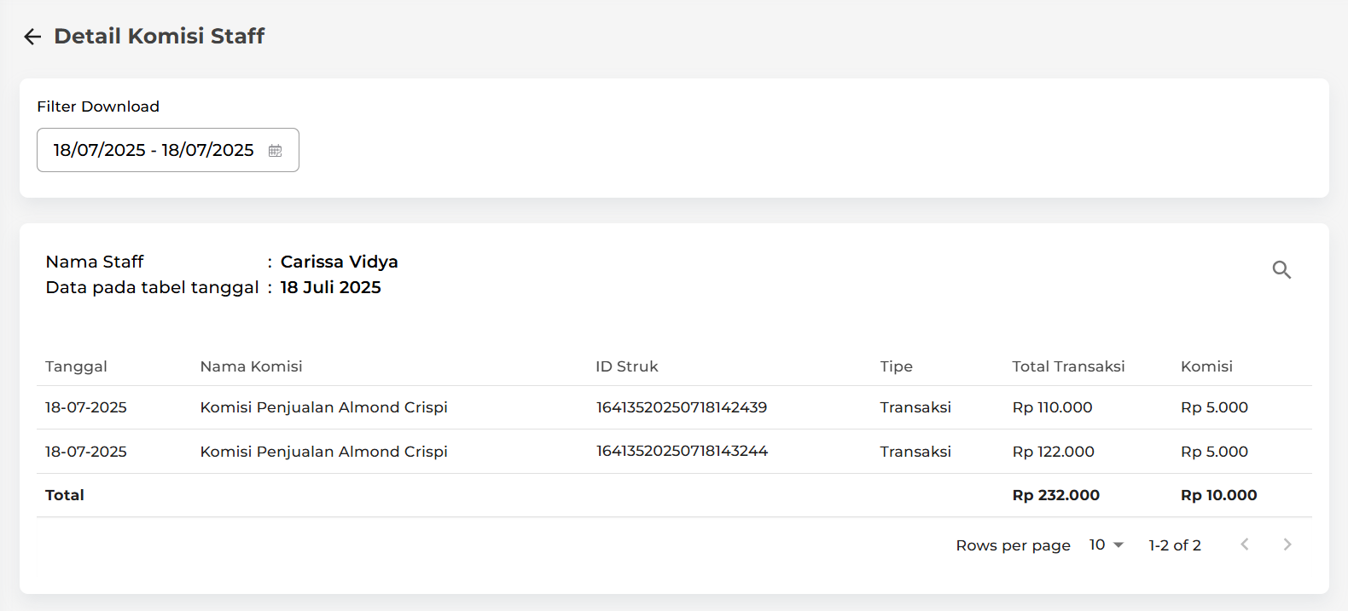Click the Detail Komisi Staff title
This screenshot has width=1348, height=611.
click(x=160, y=36)
